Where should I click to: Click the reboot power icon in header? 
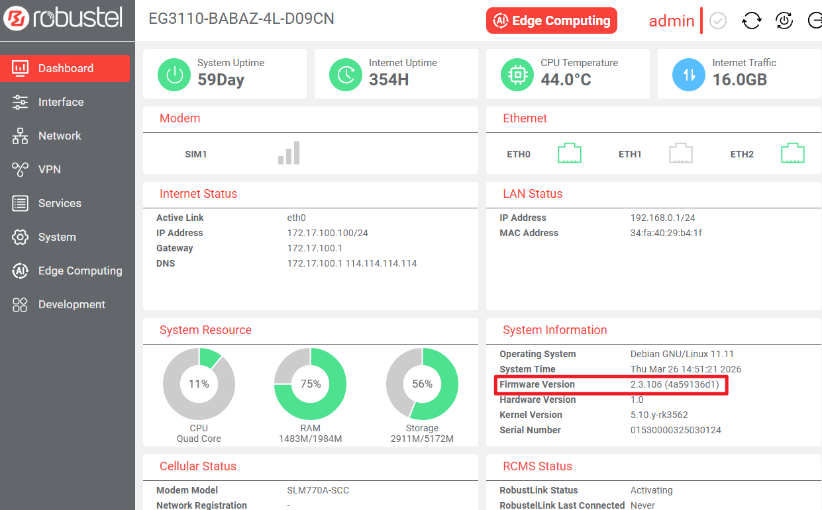coord(784,21)
